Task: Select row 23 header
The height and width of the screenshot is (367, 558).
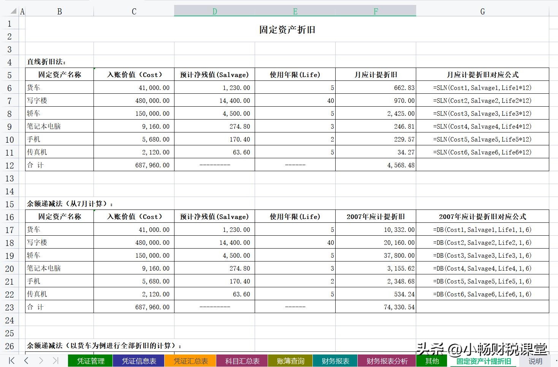Action: 10,307
